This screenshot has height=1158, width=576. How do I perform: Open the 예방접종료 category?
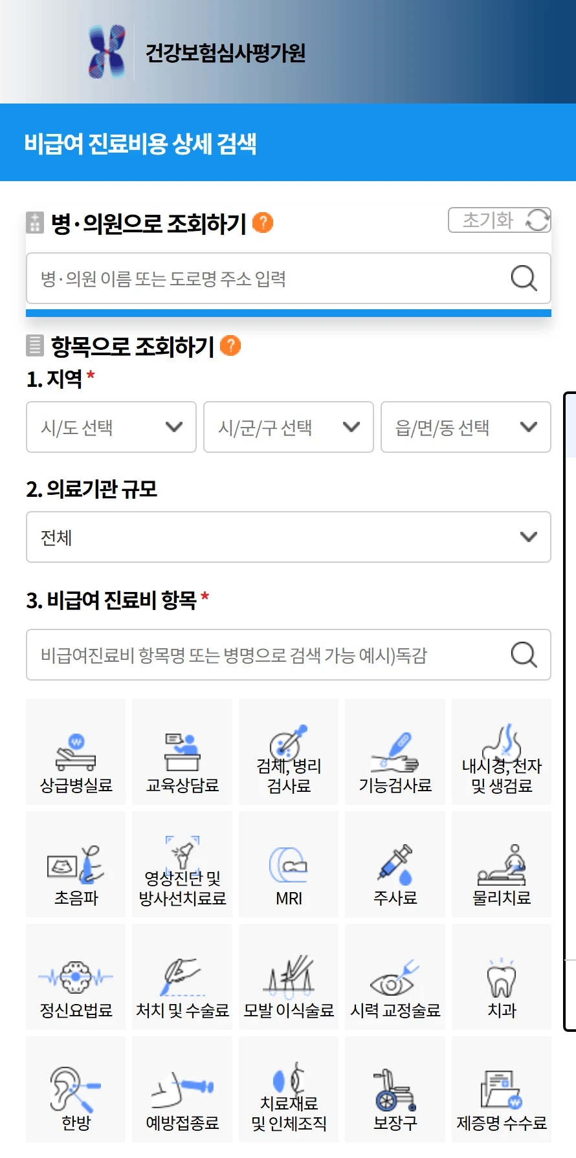[x=182, y=1089]
